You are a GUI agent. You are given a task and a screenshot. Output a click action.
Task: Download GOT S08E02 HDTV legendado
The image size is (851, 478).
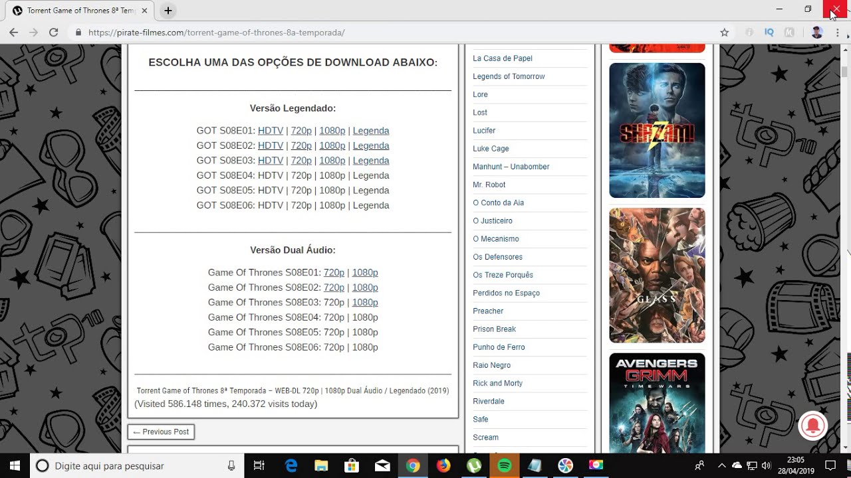pyautogui.click(x=271, y=145)
